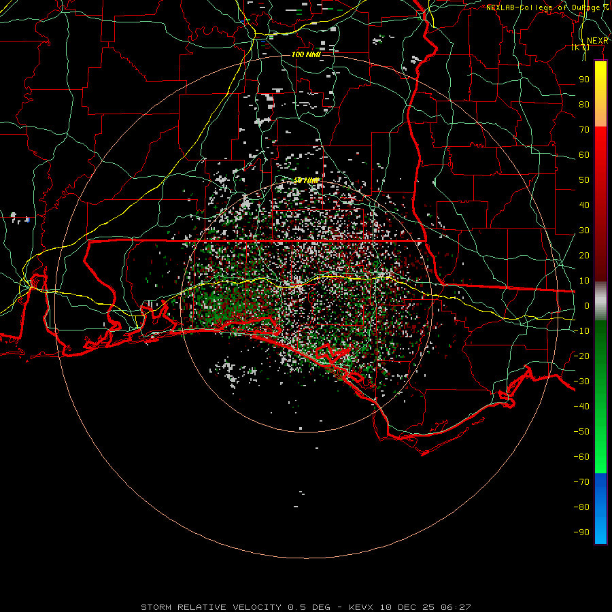
Task: Select the -60 label on the velocity scale
Action: [x=581, y=457]
